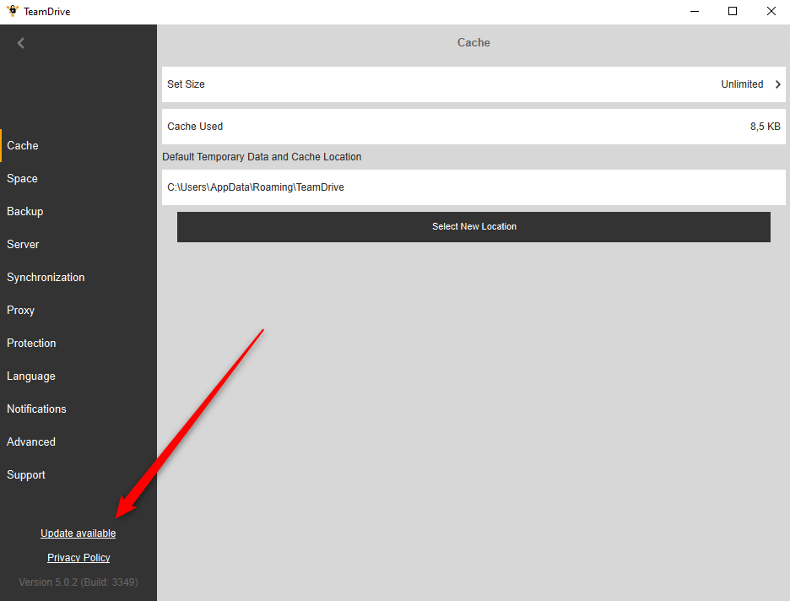The width and height of the screenshot is (790, 601).
Task: Open the Set Size Unlimited row
Action: [473, 84]
